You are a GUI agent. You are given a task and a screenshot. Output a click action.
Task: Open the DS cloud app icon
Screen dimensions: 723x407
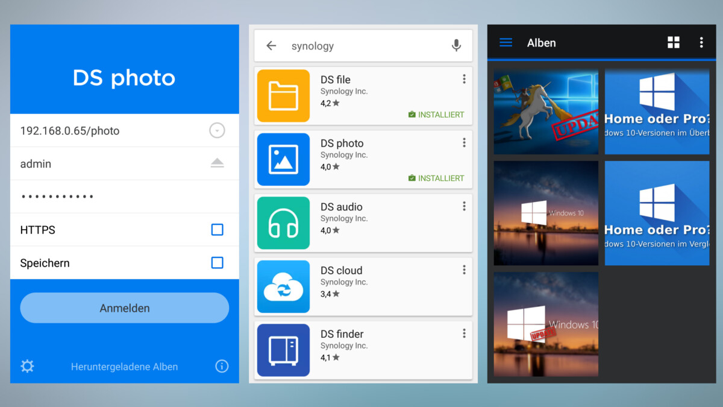pyautogui.click(x=283, y=286)
